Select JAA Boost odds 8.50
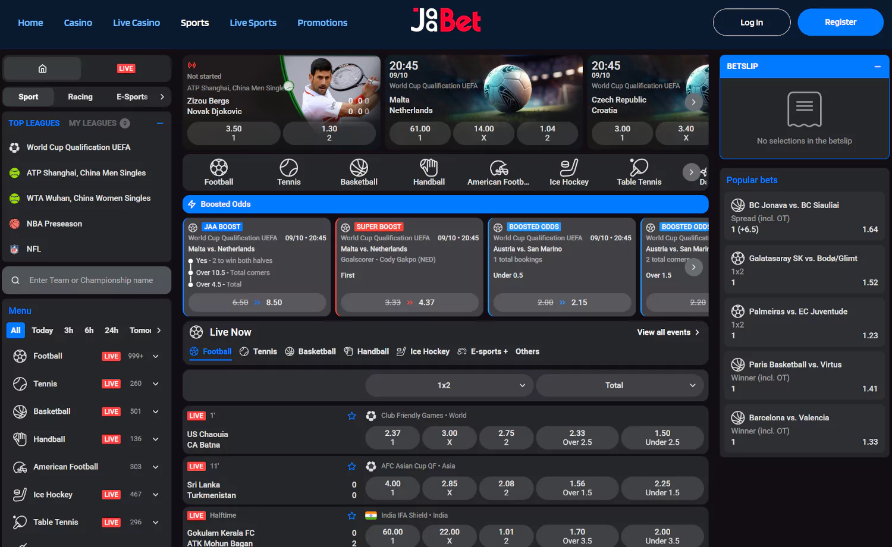 [x=257, y=303]
